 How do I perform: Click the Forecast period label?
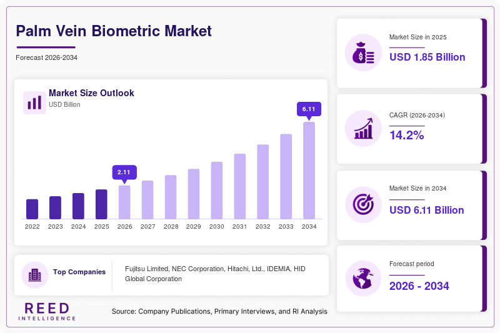pos(412,264)
